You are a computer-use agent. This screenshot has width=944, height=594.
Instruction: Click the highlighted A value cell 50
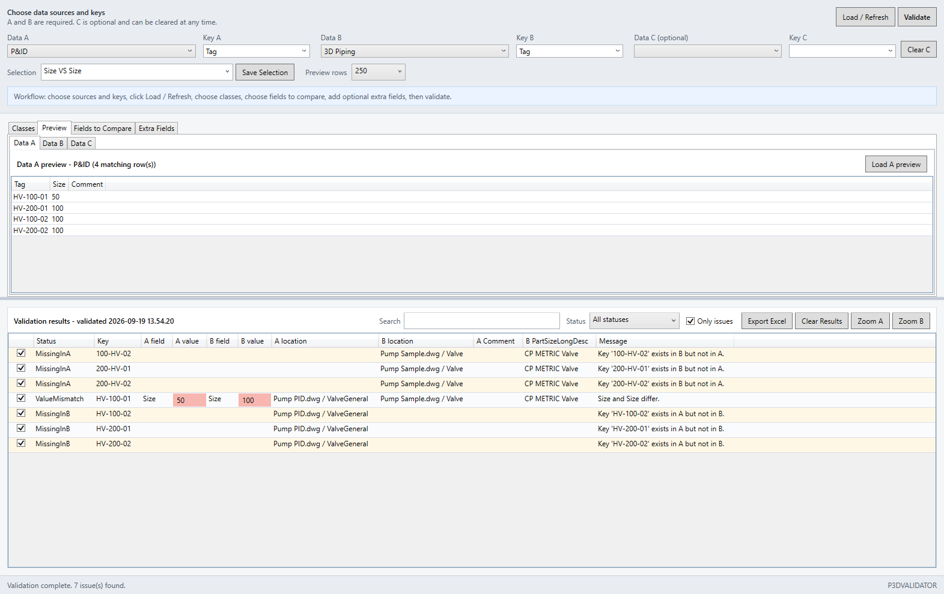point(189,400)
